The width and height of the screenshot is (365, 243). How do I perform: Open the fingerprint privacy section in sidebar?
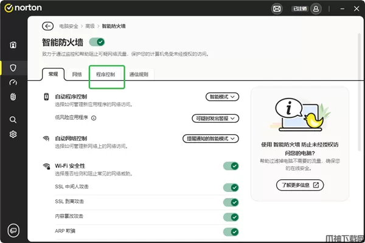pos(13,97)
